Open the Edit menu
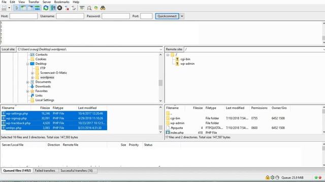 pos(12,2)
